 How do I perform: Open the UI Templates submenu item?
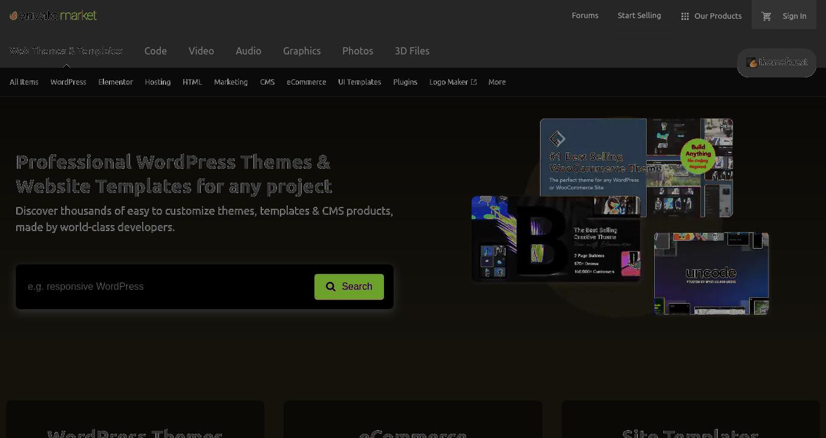360,82
